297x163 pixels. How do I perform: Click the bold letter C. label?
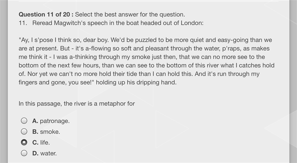click(x=35, y=142)
